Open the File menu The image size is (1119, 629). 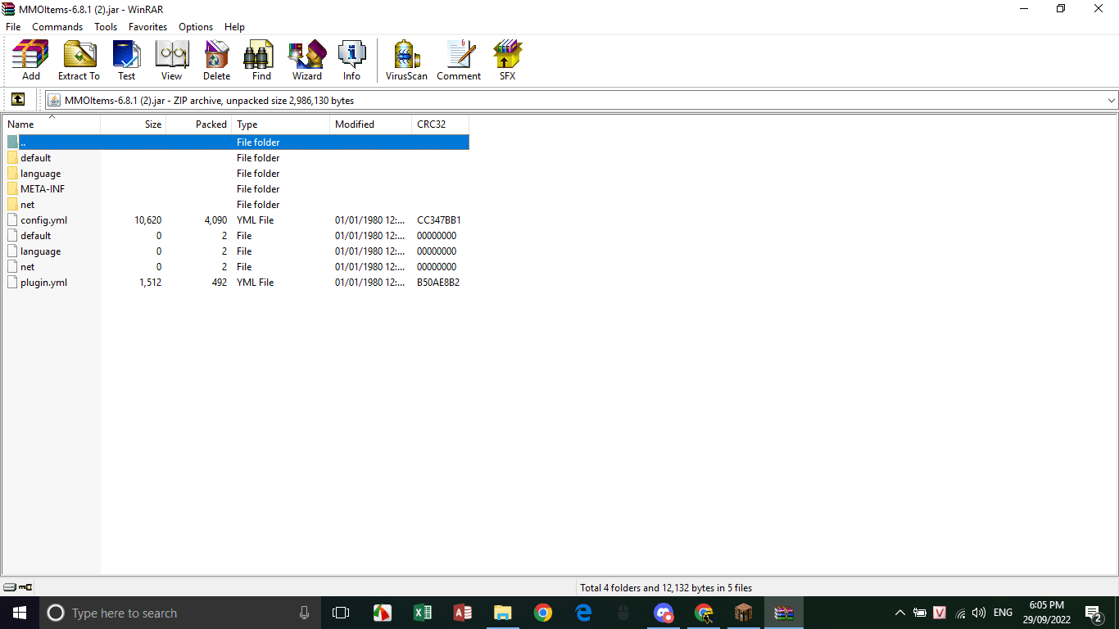[13, 27]
